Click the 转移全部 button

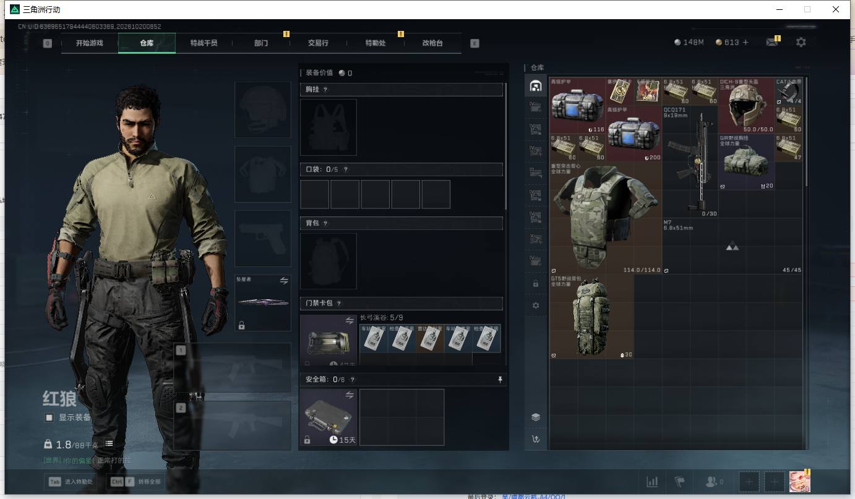136,482
